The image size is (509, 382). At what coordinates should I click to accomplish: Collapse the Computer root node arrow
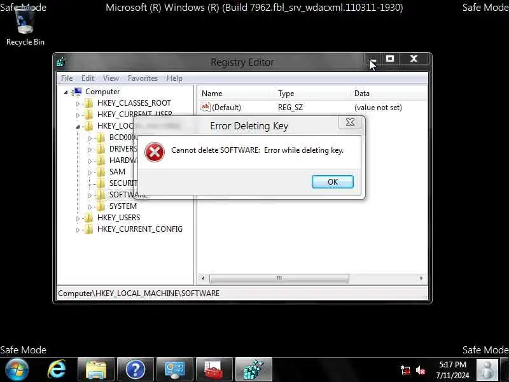coord(66,92)
